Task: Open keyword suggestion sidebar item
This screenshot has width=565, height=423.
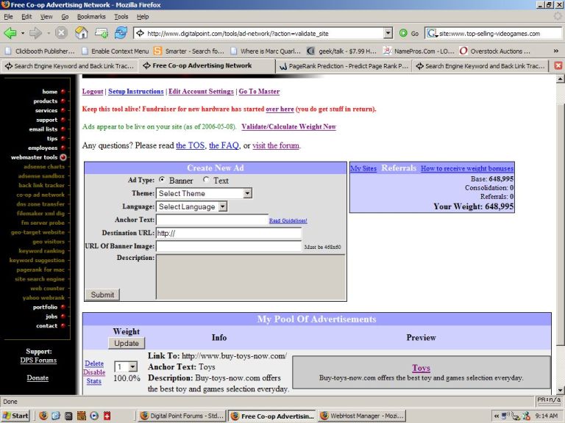Action: (x=37, y=260)
